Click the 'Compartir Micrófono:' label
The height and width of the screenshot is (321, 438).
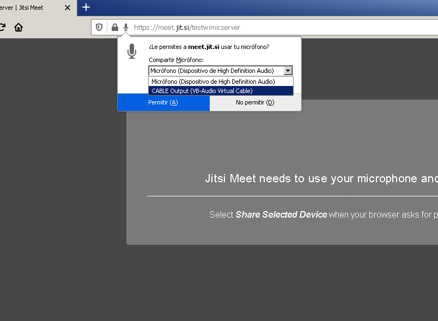coord(177,60)
